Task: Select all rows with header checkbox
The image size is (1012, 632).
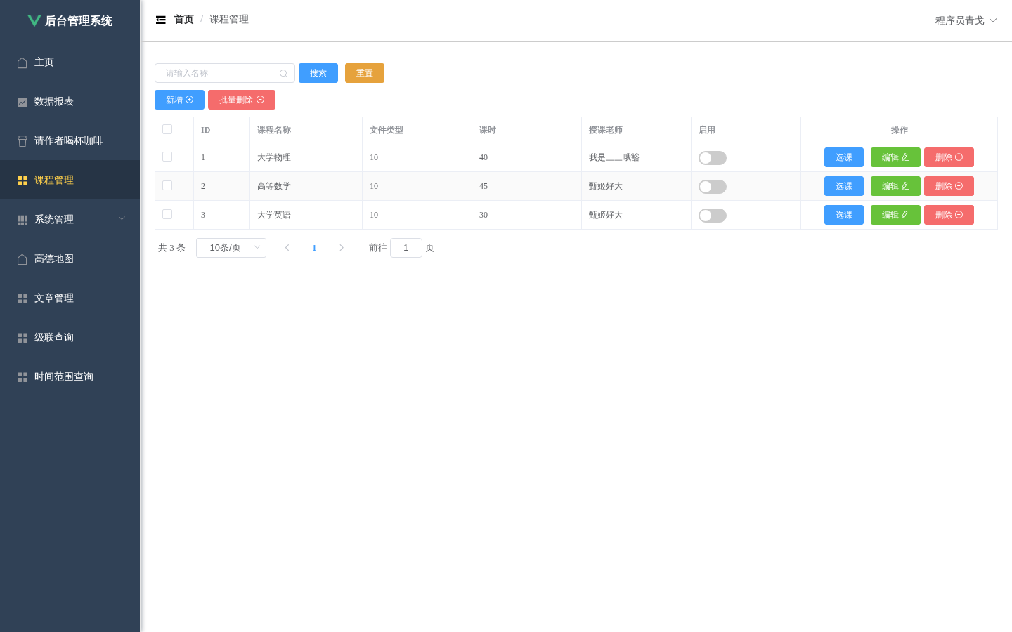Action: pos(167,129)
